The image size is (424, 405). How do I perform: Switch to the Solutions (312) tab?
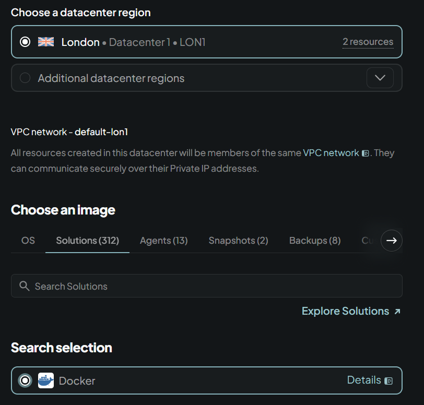click(87, 241)
